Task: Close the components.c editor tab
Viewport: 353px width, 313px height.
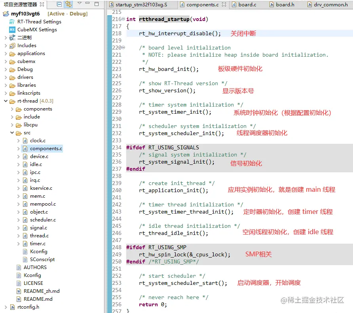Action: click(224, 4)
